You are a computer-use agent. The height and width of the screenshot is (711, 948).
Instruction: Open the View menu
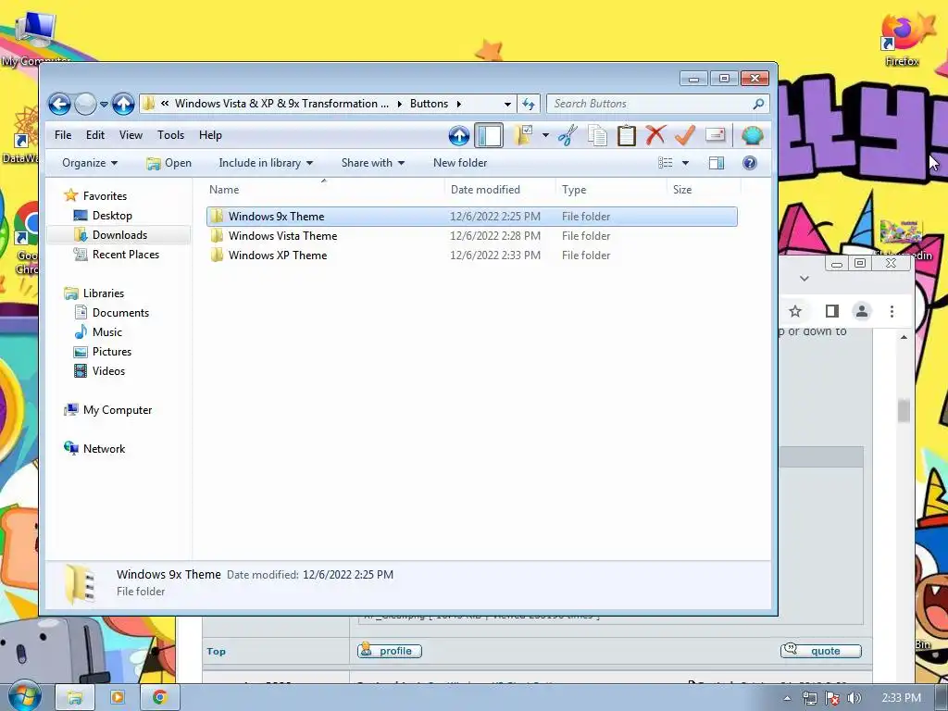coord(131,135)
